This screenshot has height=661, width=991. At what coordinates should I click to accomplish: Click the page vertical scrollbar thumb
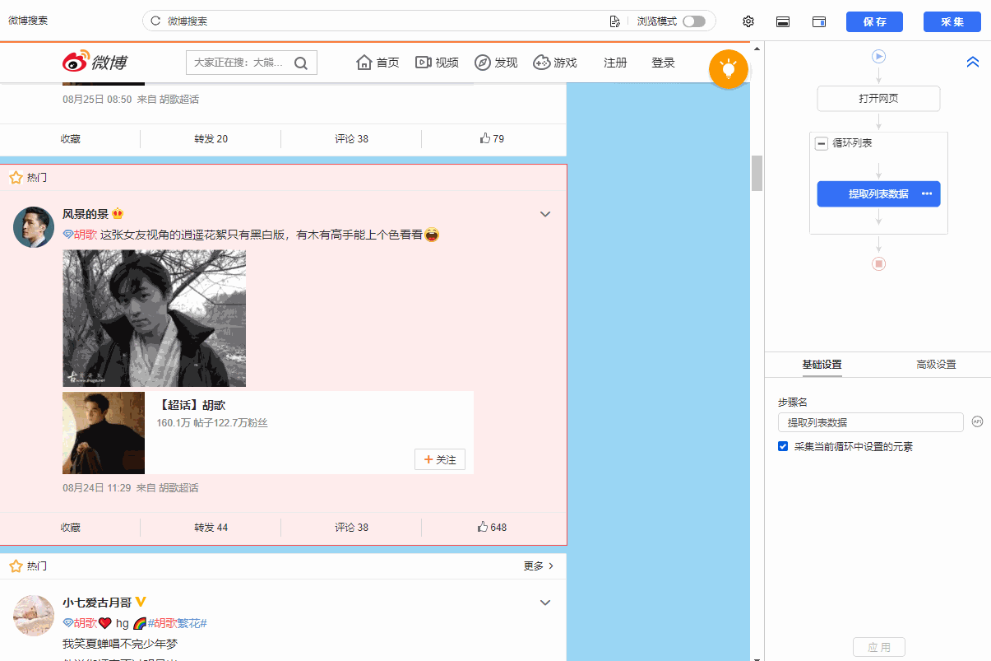coord(757,173)
